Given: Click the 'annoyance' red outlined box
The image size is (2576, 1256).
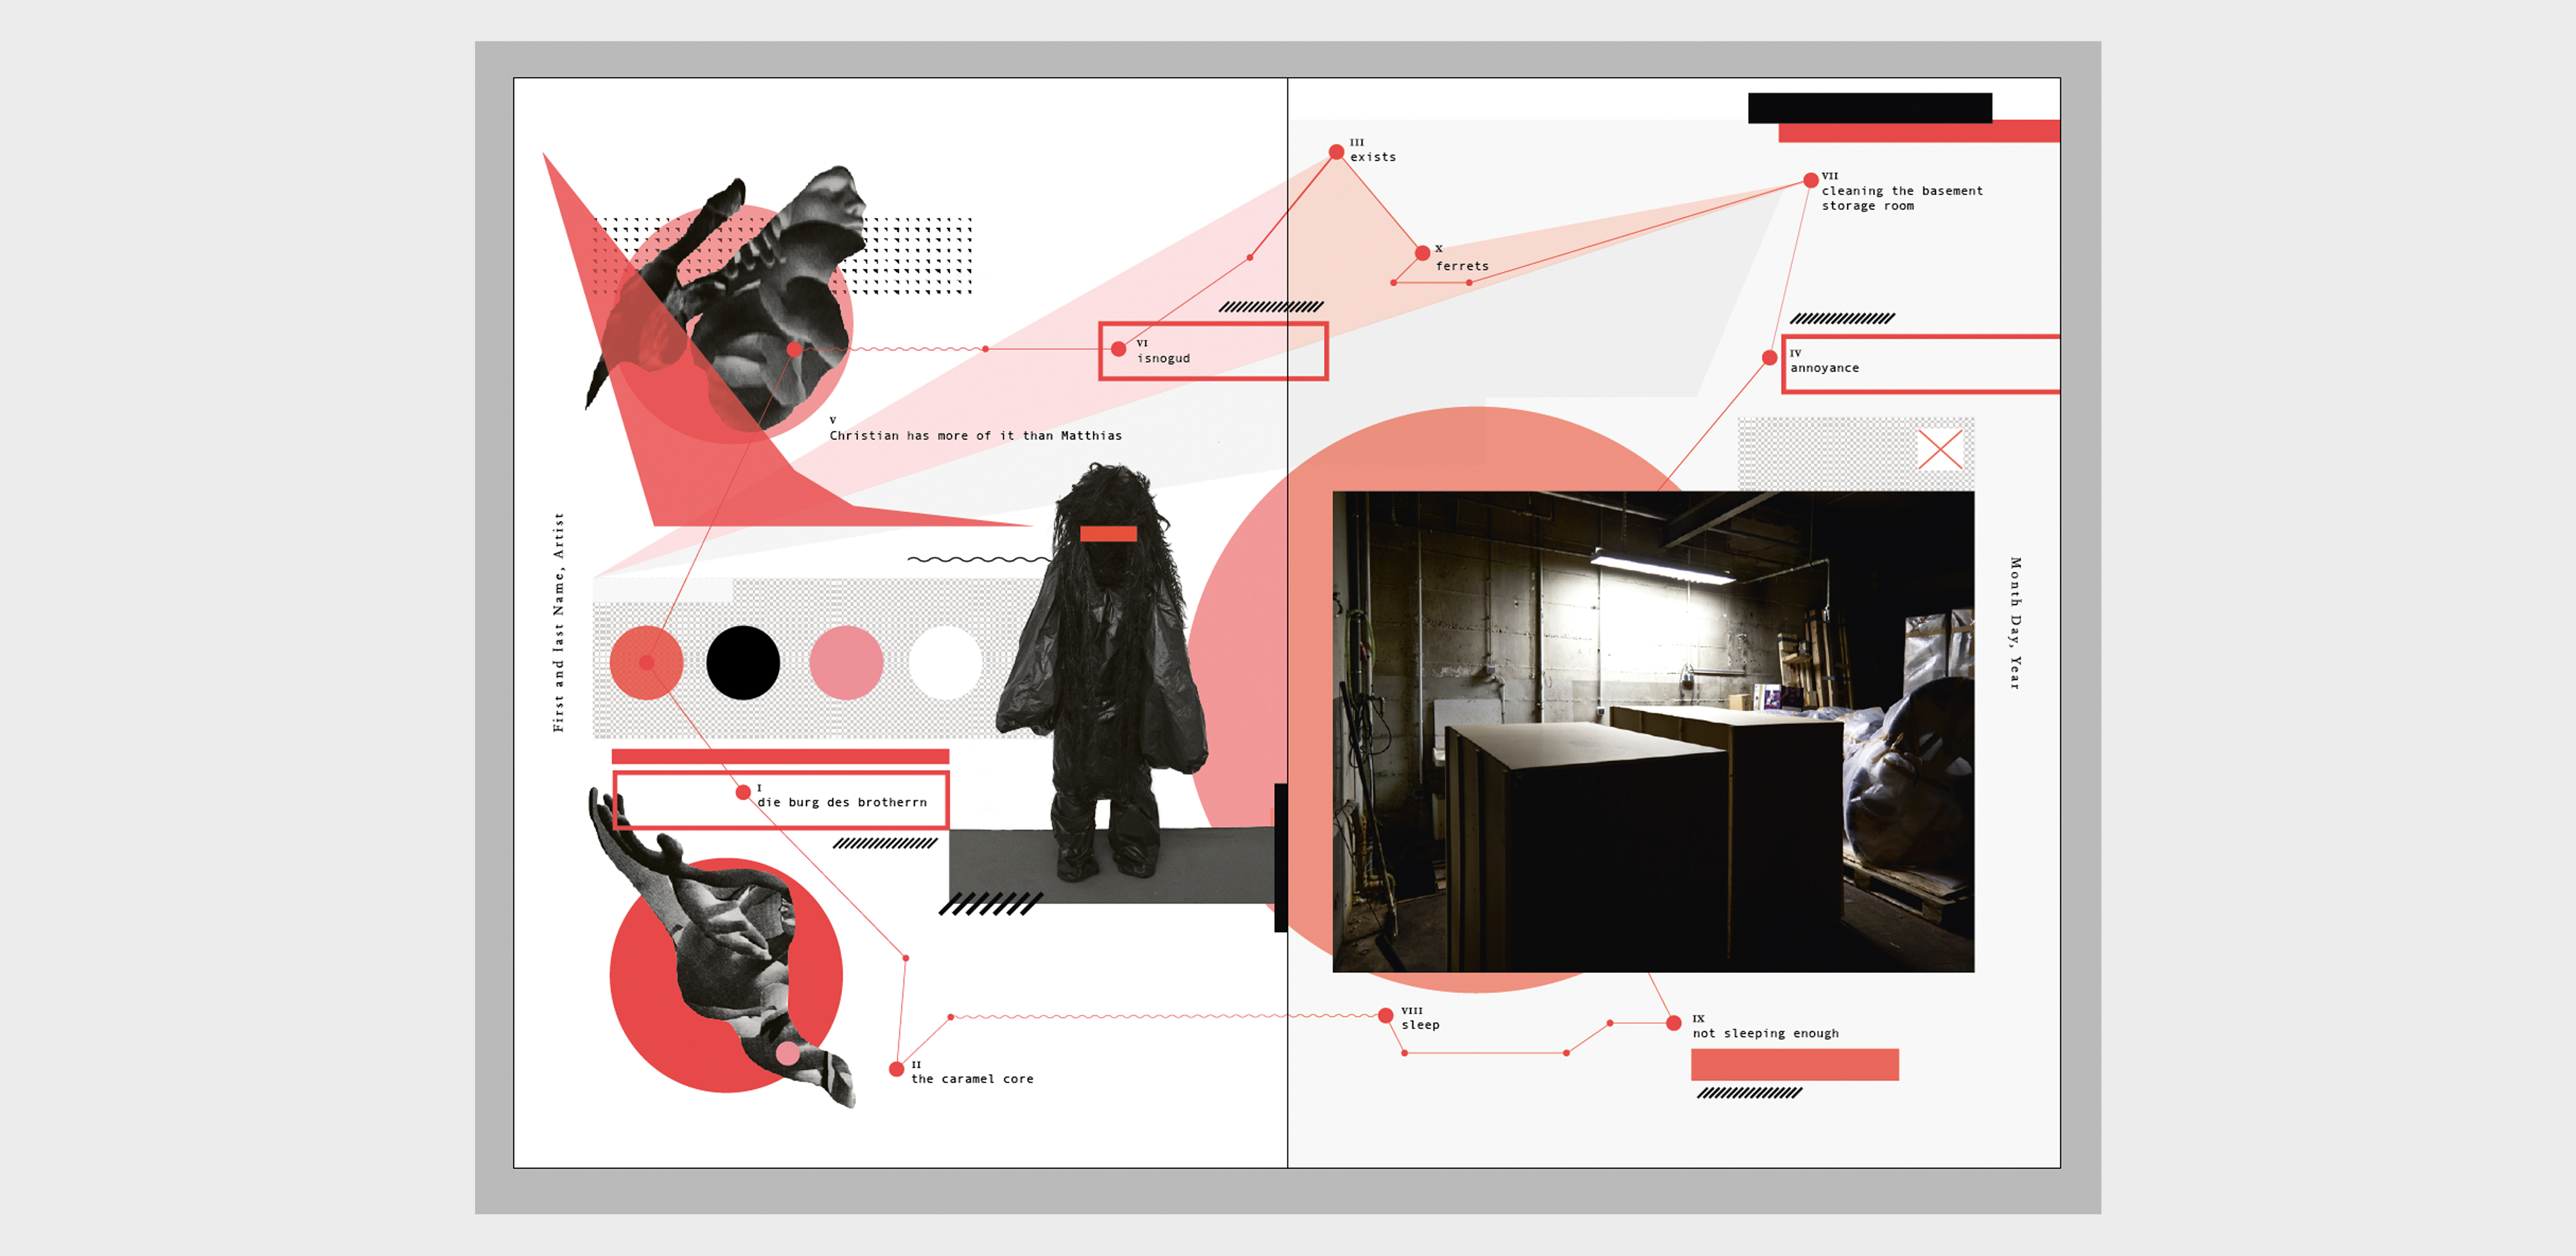Looking at the screenshot, I should pyautogui.click(x=1920, y=365).
